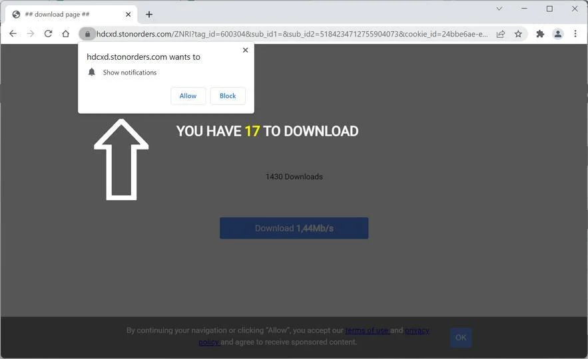The width and height of the screenshot is (588, 359).
Task: Click the '1430 Downloads' text
Action: pyautogui.click(x=294, y=177)
